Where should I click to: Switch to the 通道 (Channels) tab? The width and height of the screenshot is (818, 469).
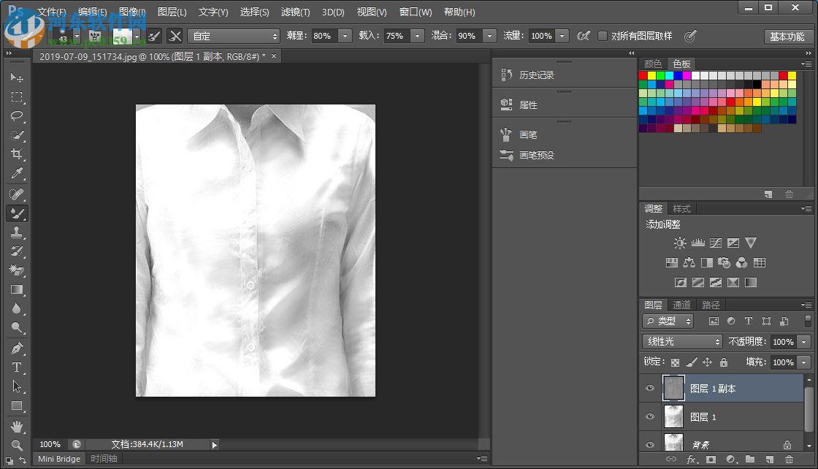pos(682,305)
